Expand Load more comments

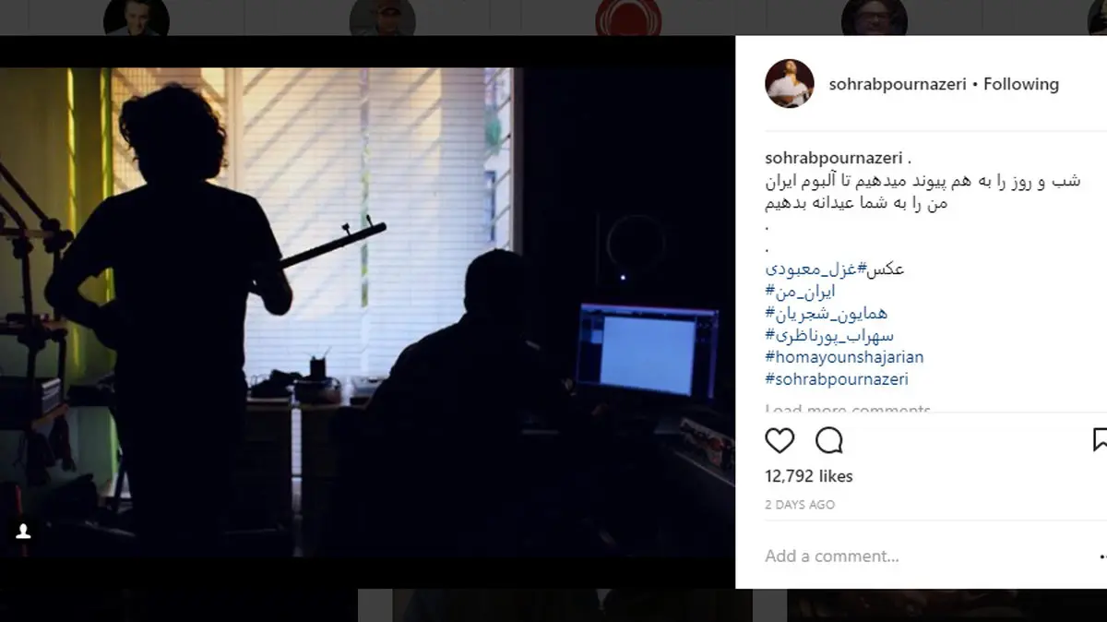point(848,409)
